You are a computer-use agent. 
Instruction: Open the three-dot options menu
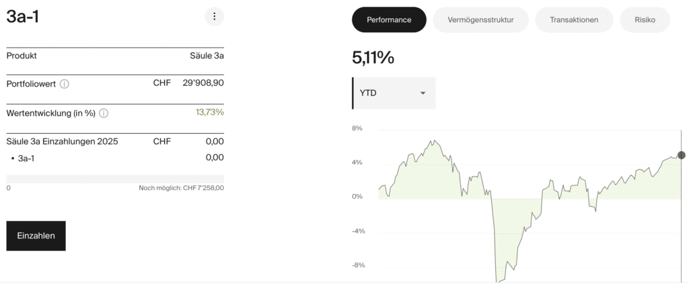click(214, 17)
